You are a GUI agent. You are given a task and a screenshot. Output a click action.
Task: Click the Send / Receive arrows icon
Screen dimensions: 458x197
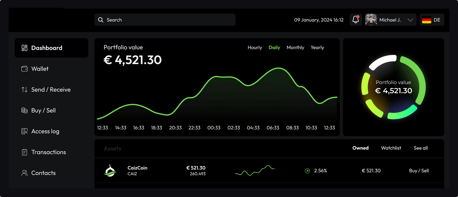coord(25,89)
